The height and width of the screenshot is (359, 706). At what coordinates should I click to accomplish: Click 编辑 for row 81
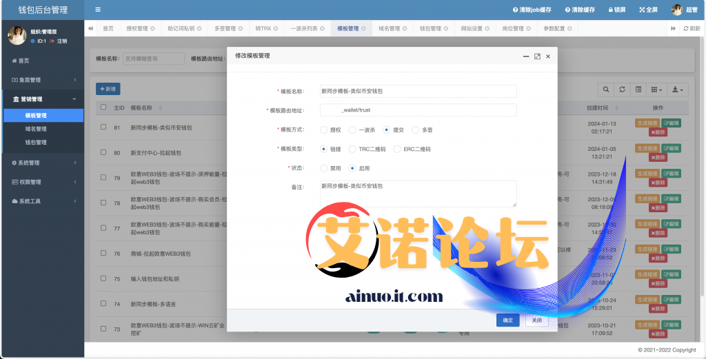coord(672,123)
